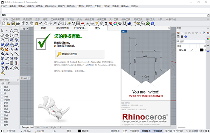Click the linetypes invitation thumbnail image
The width and height of the screenshot is (210, 133).
[146, 65]
